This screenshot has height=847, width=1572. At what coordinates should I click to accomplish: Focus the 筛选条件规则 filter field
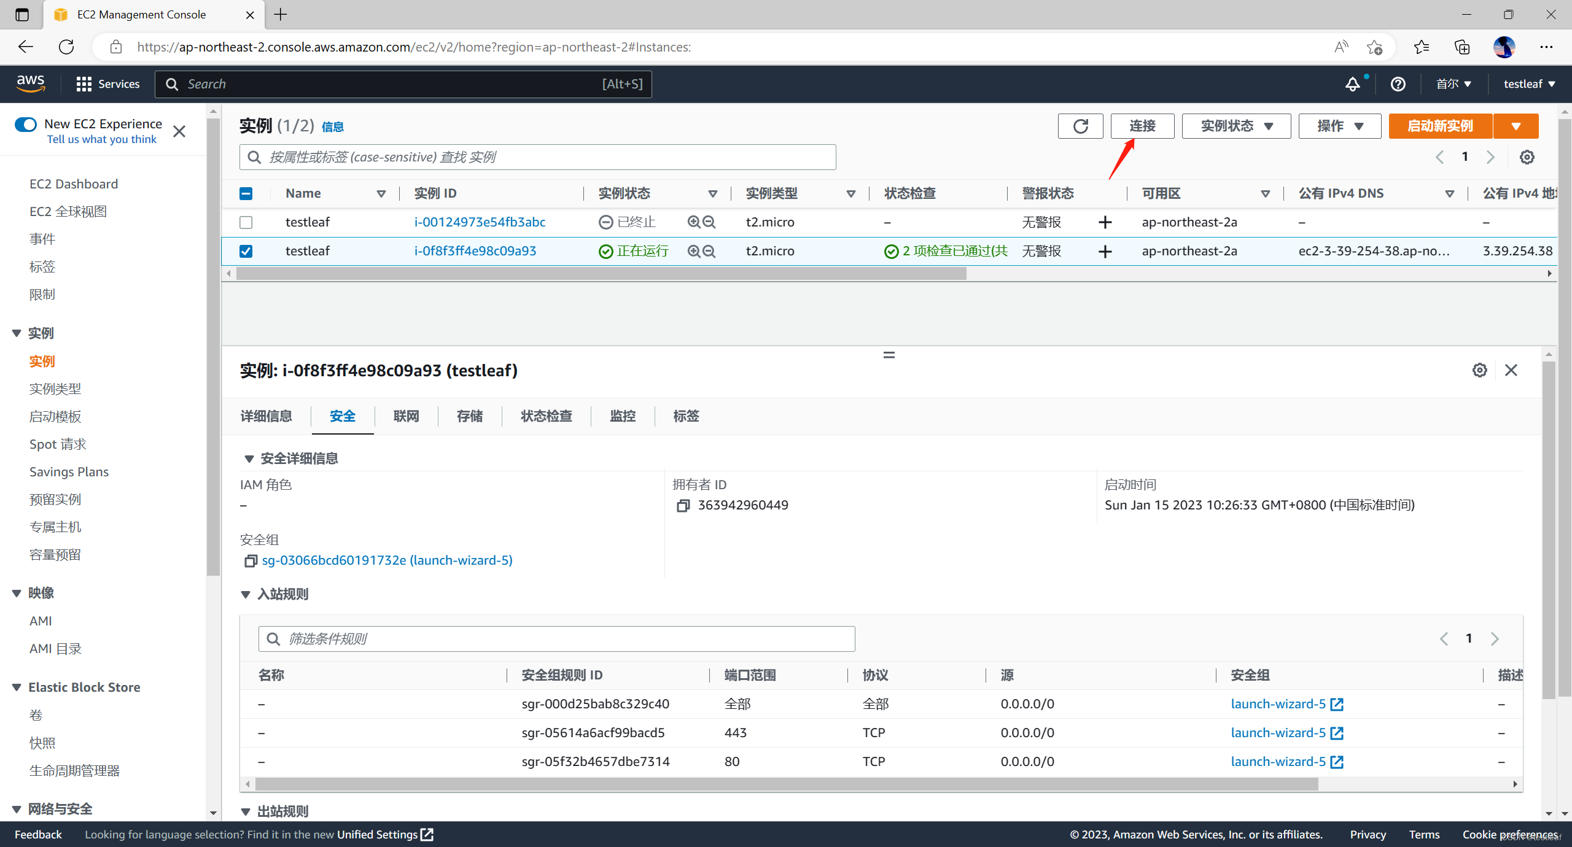tap(556, 639)
